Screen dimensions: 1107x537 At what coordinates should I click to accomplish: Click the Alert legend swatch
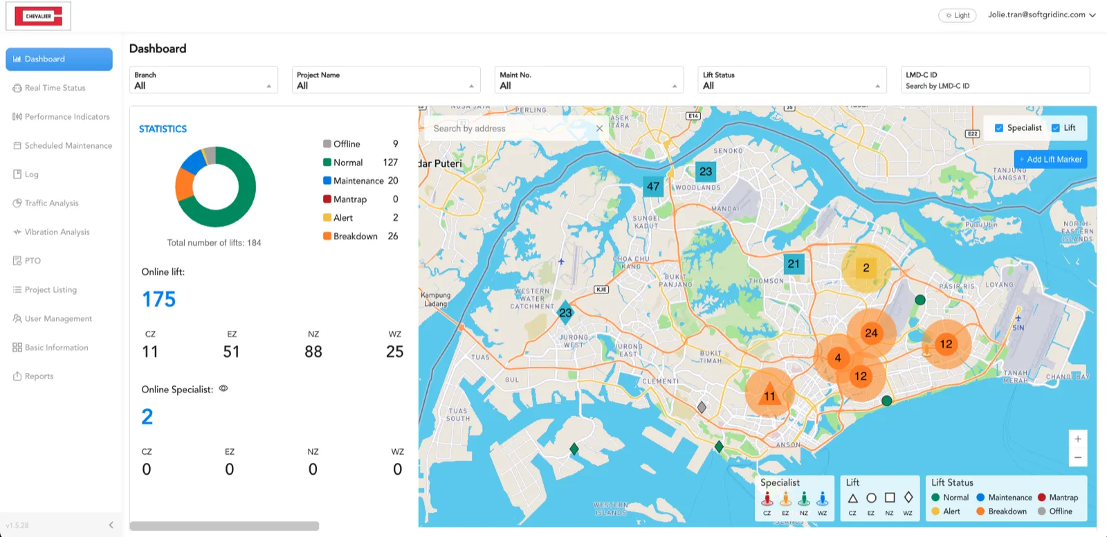coord(327,217)
